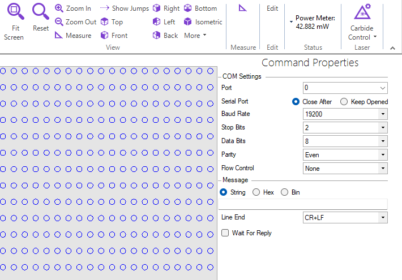Select the Keep Opened serial port option
Image resolution: width=402 pixels, height=280 pixels.
click(344, 102)
